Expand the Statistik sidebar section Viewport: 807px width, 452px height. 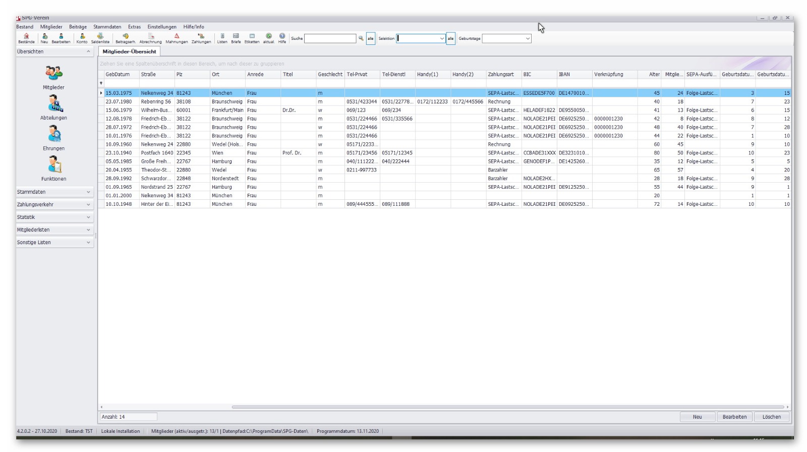click(x=54, y=217)
